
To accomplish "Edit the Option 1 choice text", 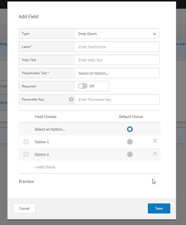I will pos(42,142).
